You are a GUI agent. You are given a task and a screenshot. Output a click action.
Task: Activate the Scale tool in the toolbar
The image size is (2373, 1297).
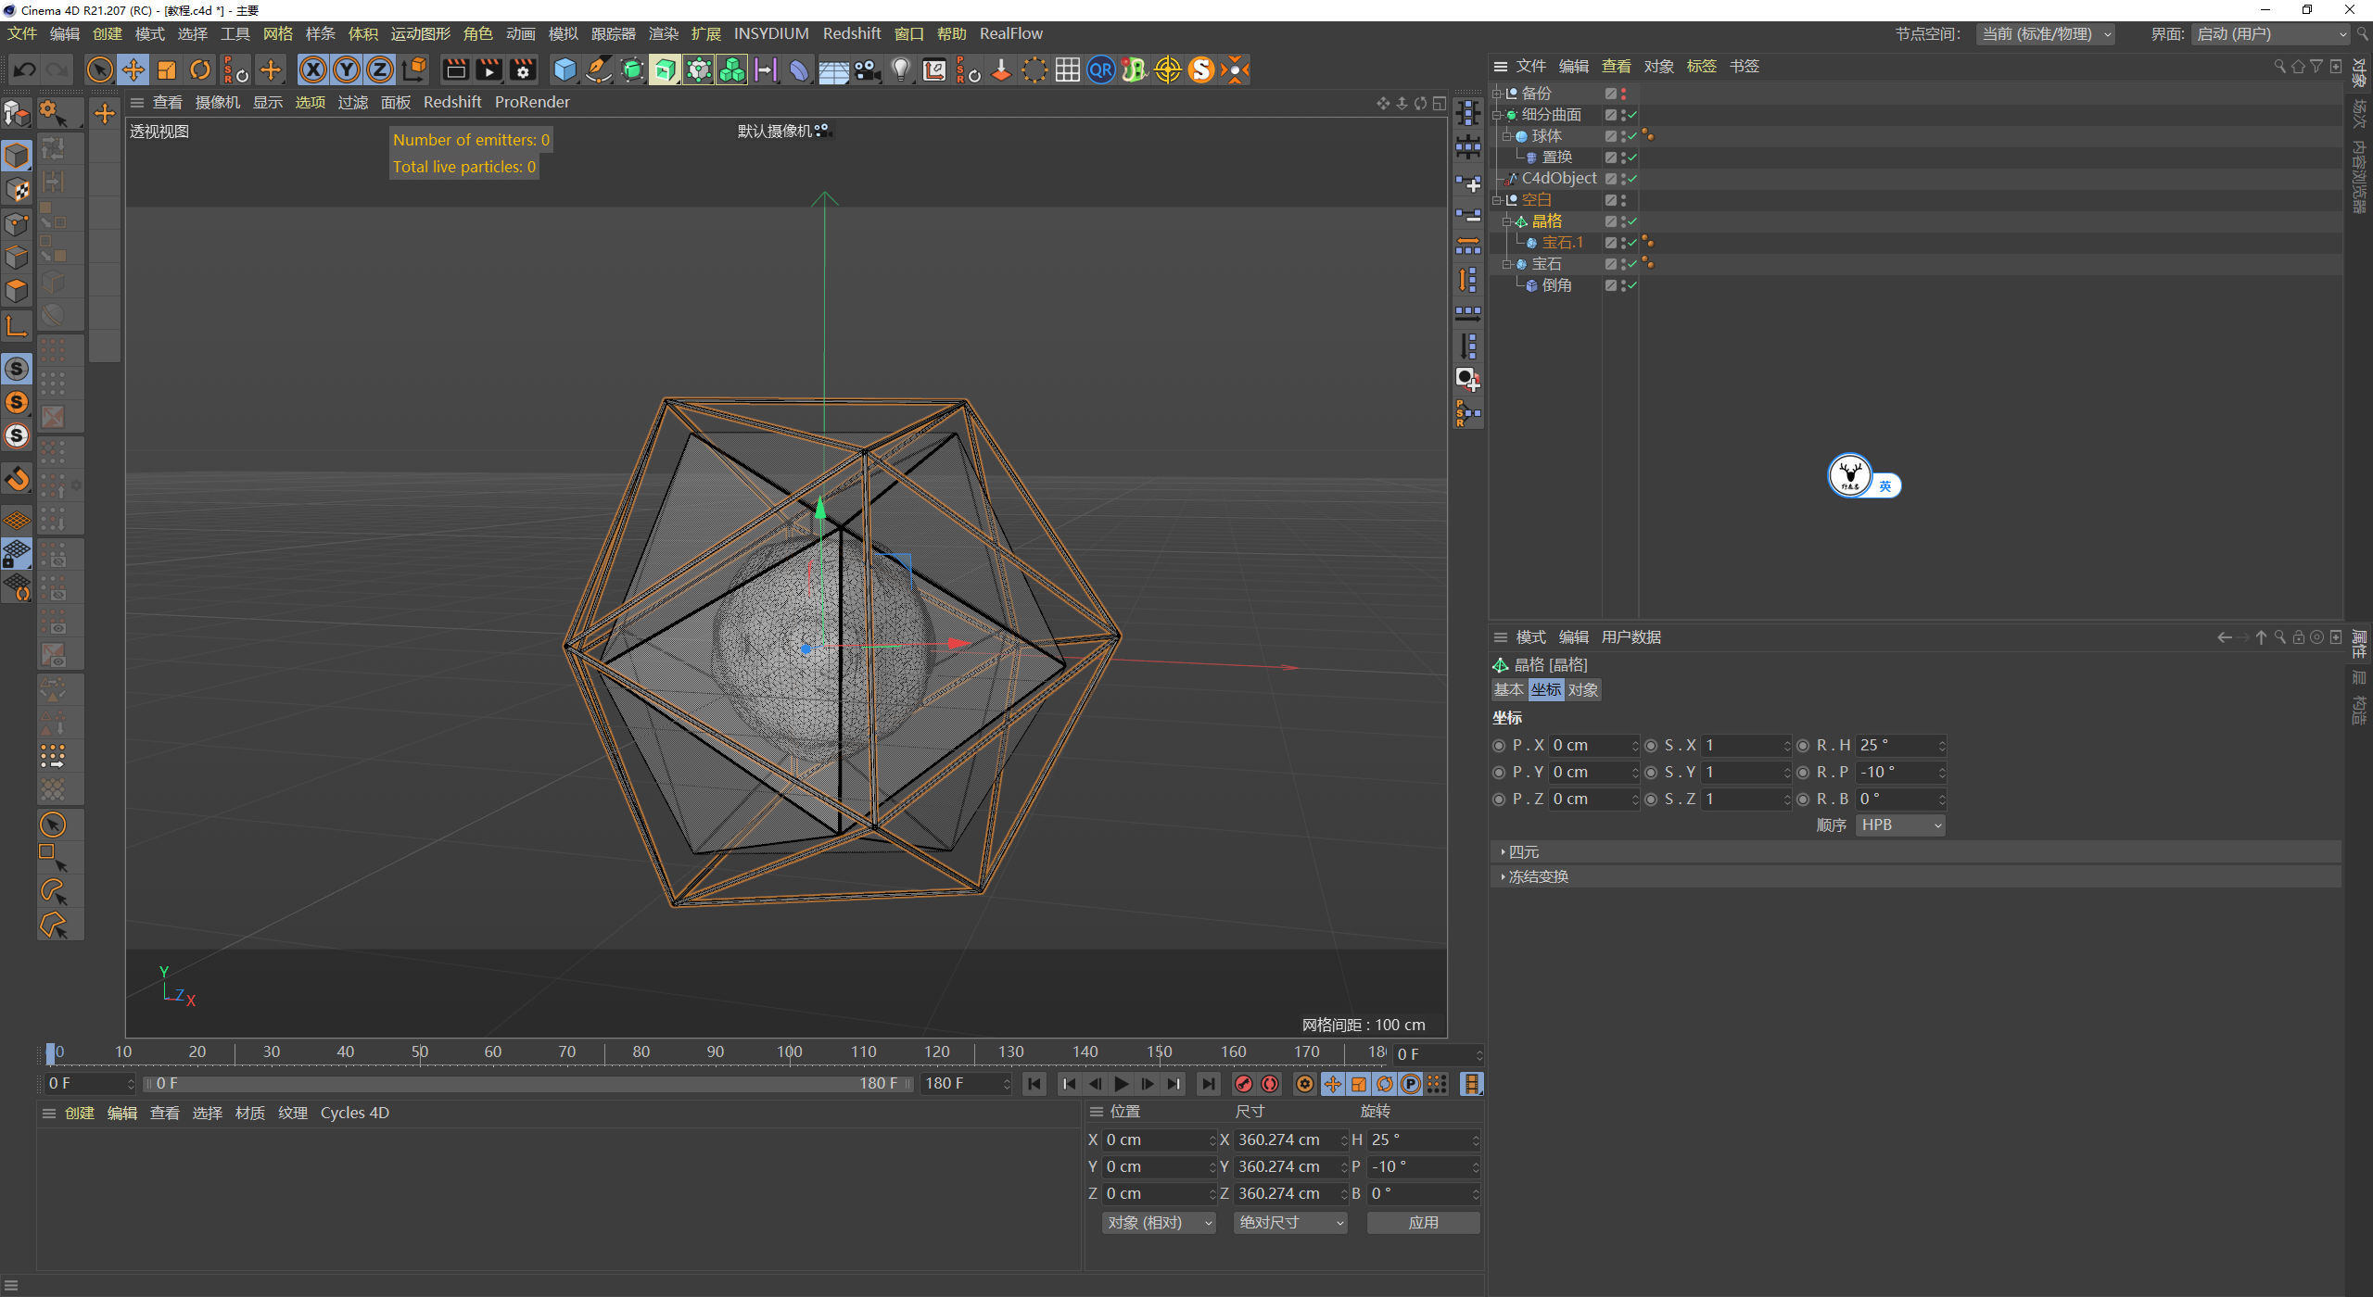pos(167,69)
